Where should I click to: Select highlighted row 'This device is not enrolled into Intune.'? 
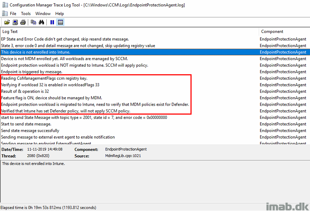click(155, 52)
